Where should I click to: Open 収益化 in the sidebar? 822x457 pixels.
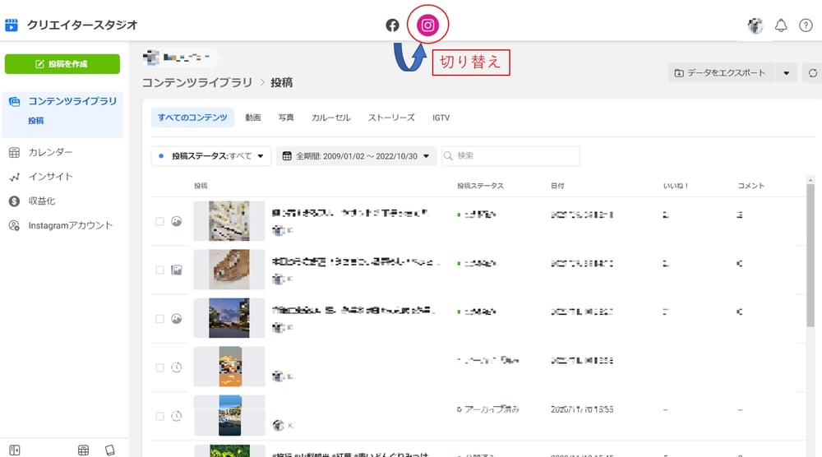(x=41, y=201)
